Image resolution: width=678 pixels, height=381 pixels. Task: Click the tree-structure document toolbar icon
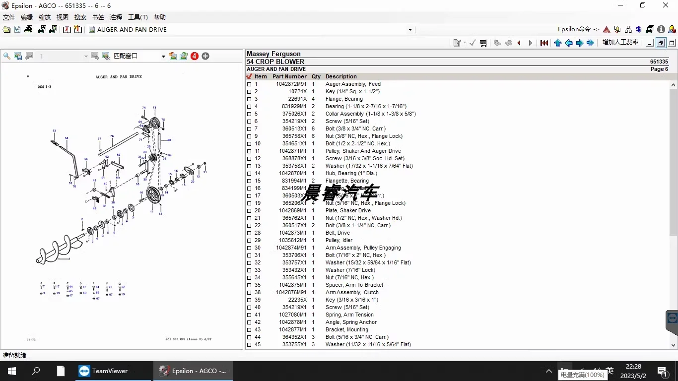[x=17, y=30]
